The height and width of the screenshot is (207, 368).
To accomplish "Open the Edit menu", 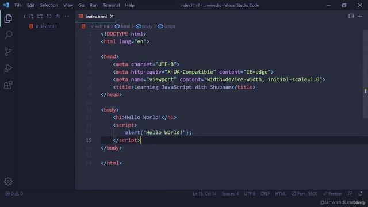I will (x=30, y=5).
